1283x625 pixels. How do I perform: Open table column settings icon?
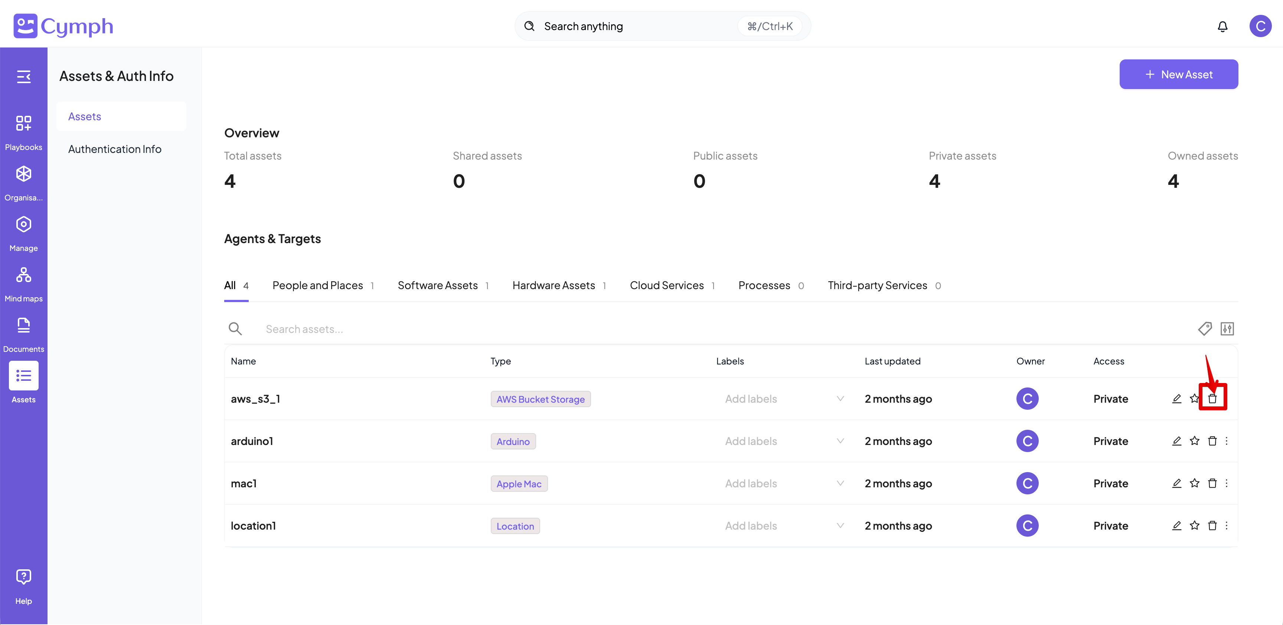click(1227, 329)
